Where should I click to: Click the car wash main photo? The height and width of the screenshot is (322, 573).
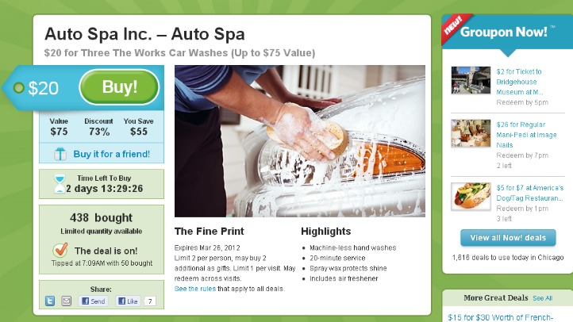(x=300, y=141)
